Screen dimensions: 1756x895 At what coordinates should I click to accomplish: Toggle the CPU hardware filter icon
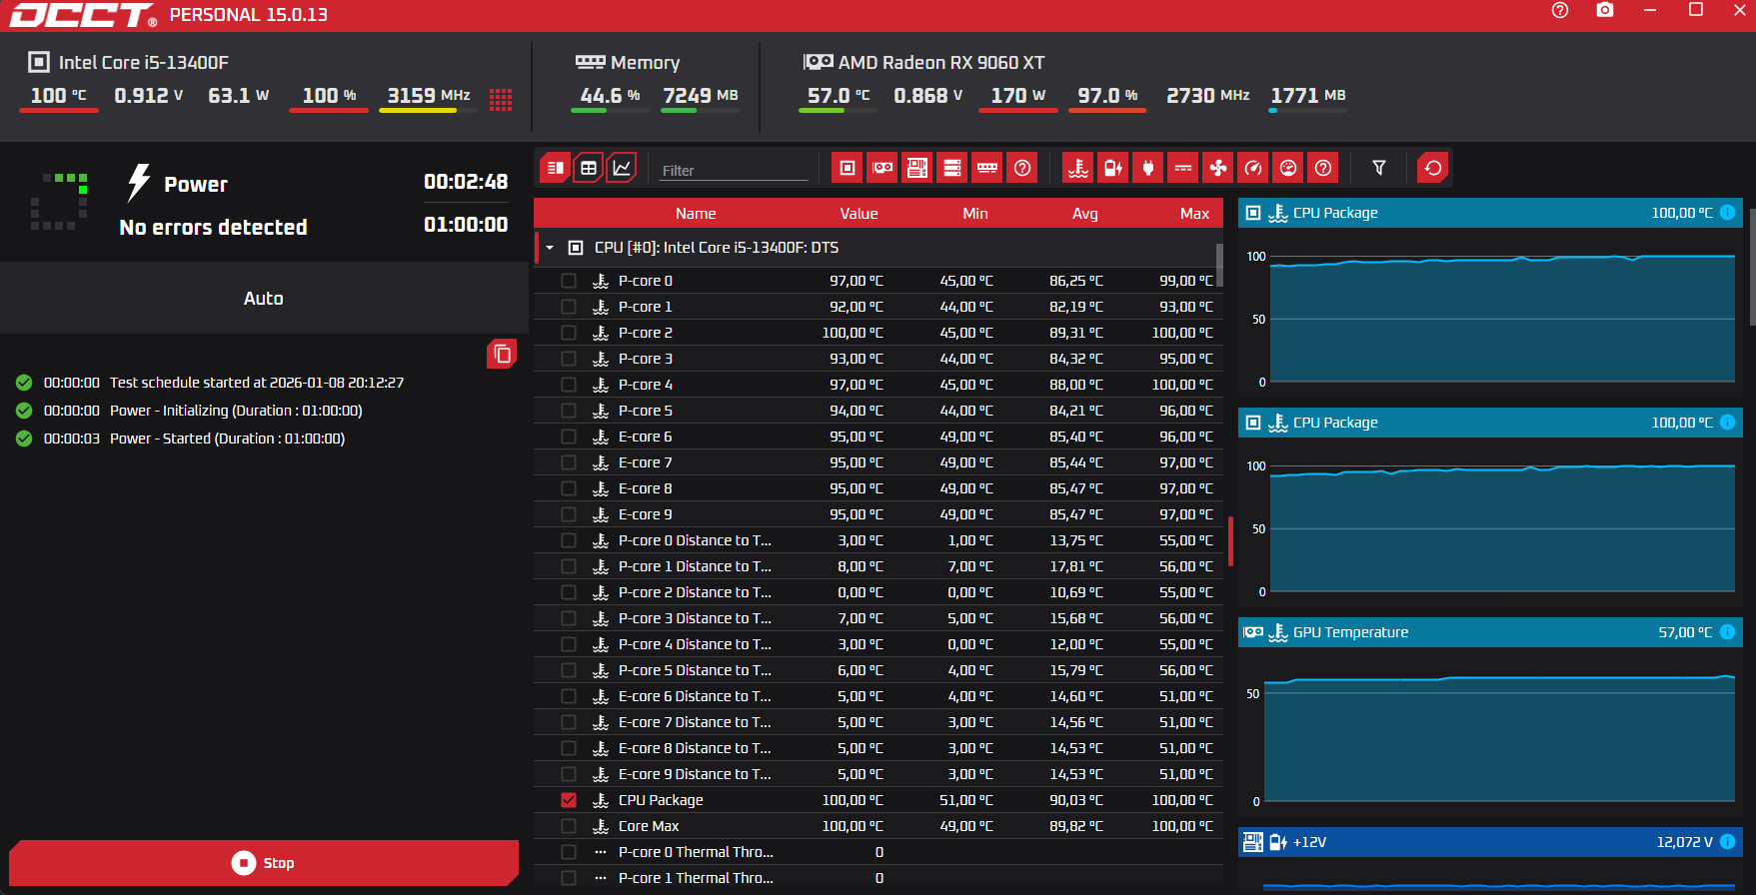(x=848, y=168)
